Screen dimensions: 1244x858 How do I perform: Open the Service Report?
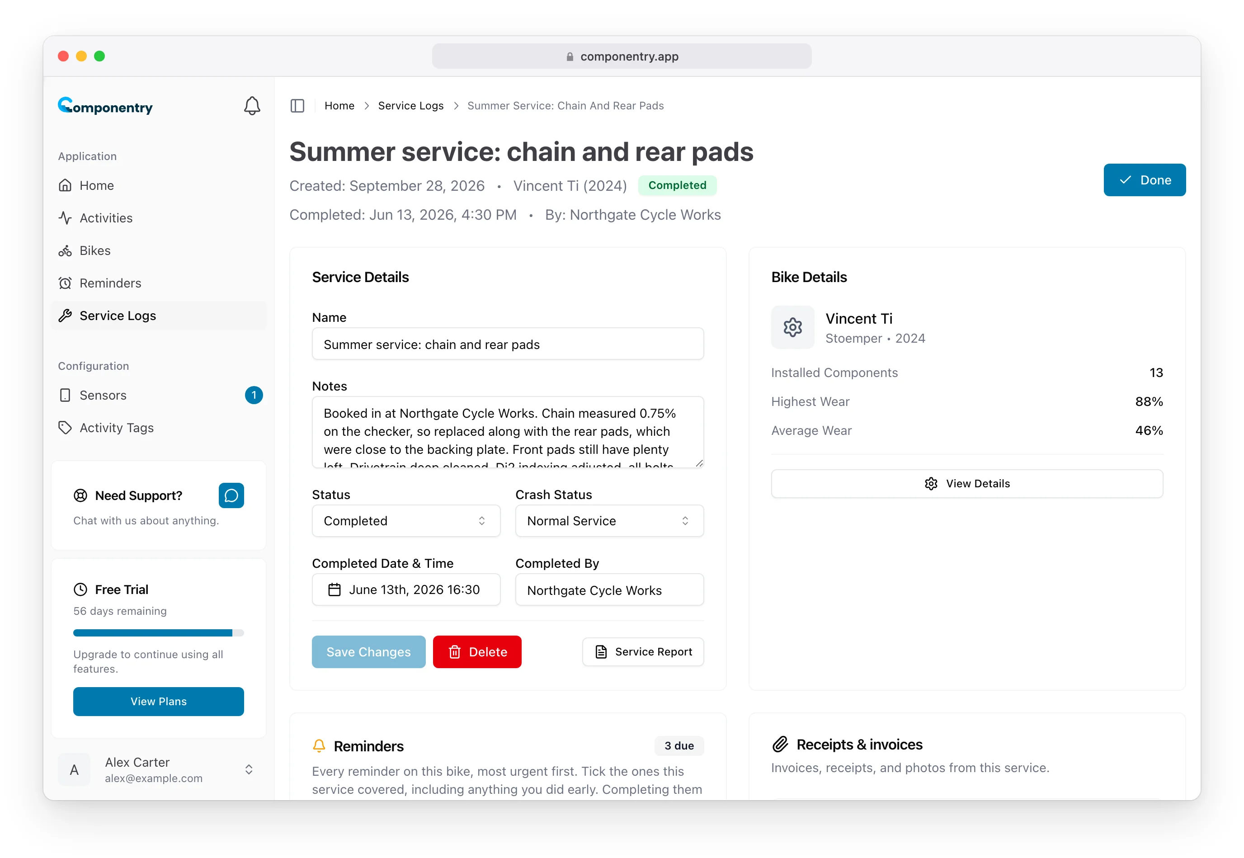tap(643, 651)
